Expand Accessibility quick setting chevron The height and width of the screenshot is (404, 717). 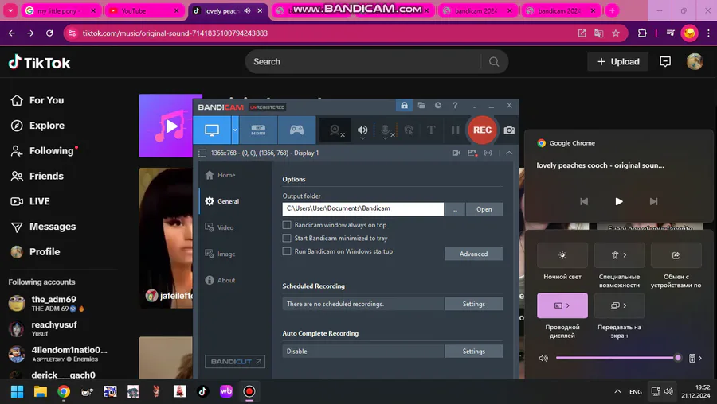coord(625,255)
